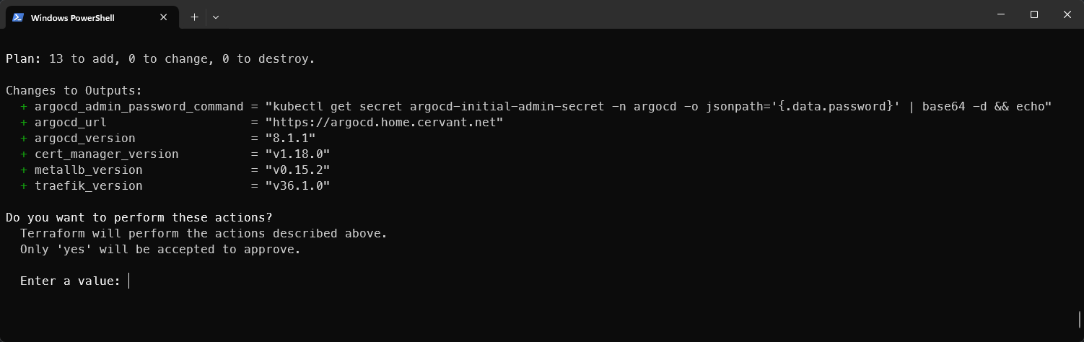Close the Windows PowerShell tab
This screenshot has height=342, width=1084.
tap(164, 17)
